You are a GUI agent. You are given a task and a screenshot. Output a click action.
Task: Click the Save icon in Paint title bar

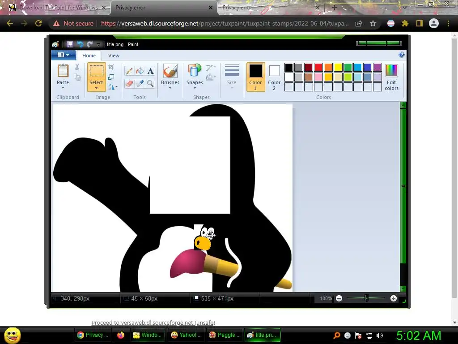70,44
